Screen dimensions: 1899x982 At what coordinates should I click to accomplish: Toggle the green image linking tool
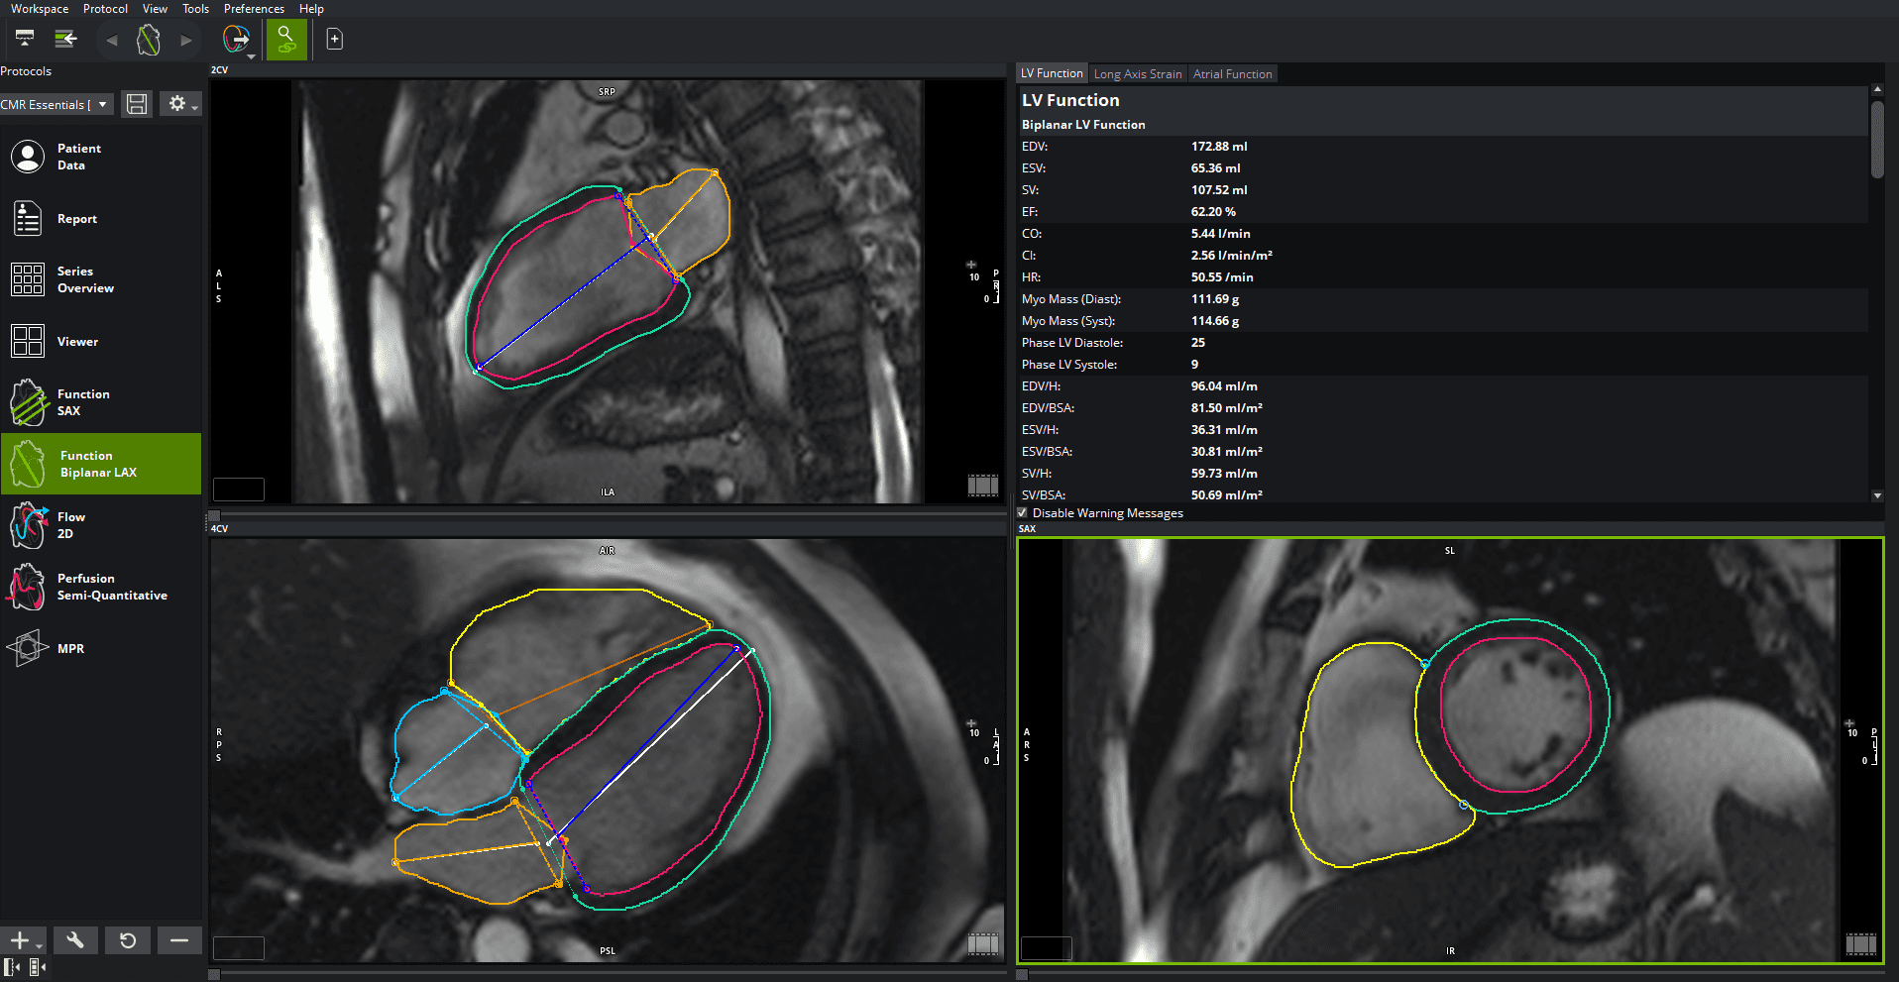pos(286,39)
